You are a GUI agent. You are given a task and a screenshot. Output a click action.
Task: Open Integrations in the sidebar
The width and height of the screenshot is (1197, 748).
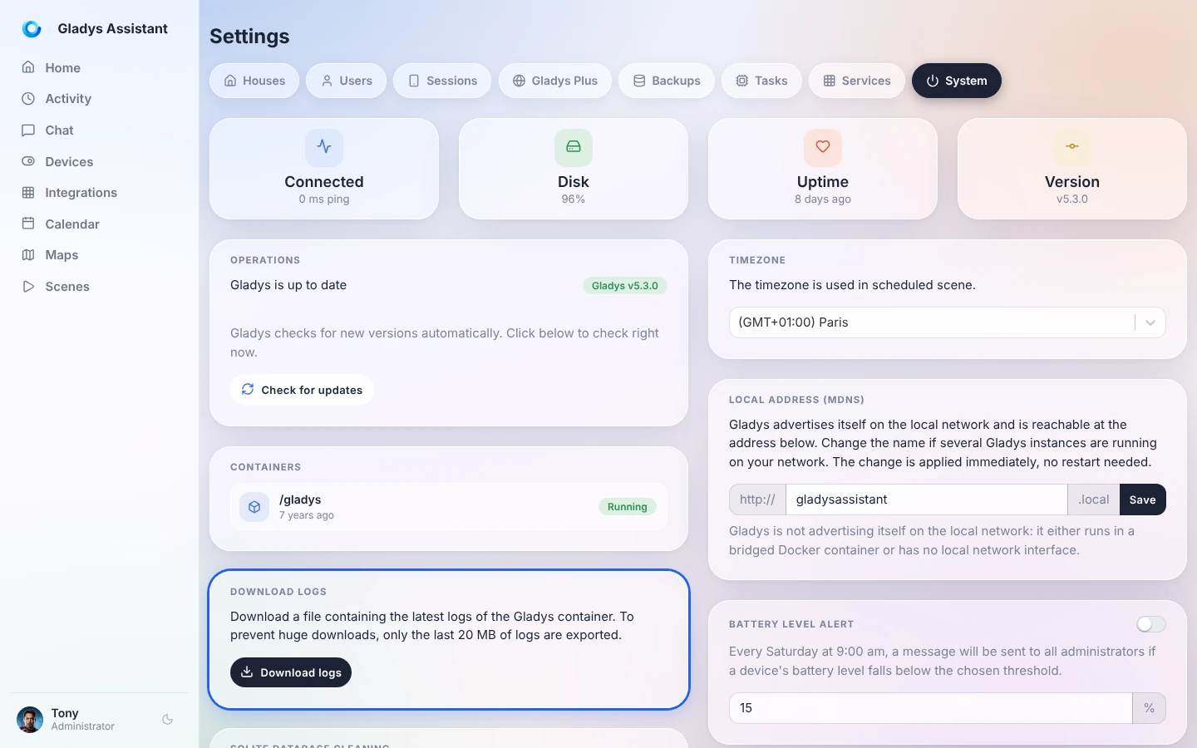coord(100,193)
